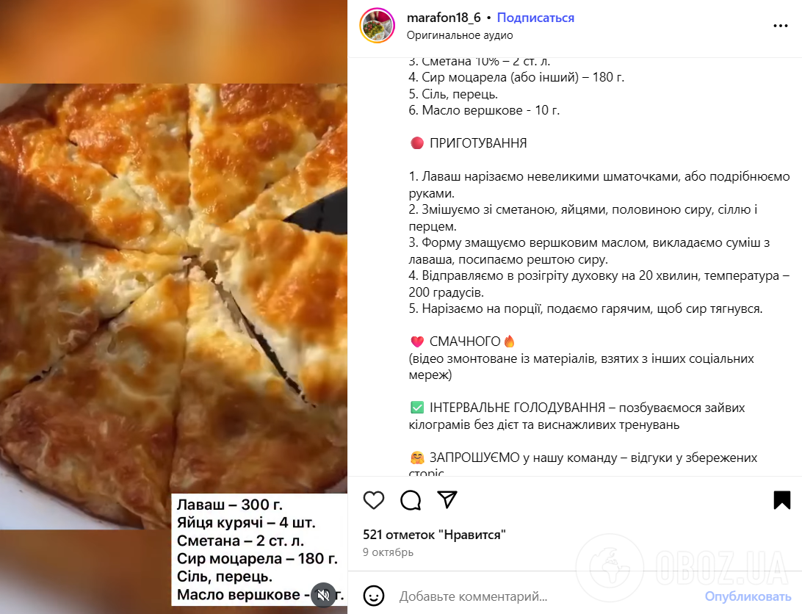Open comments via speech bubble icon
Viewport: 802px width, 614px height.
411,500
